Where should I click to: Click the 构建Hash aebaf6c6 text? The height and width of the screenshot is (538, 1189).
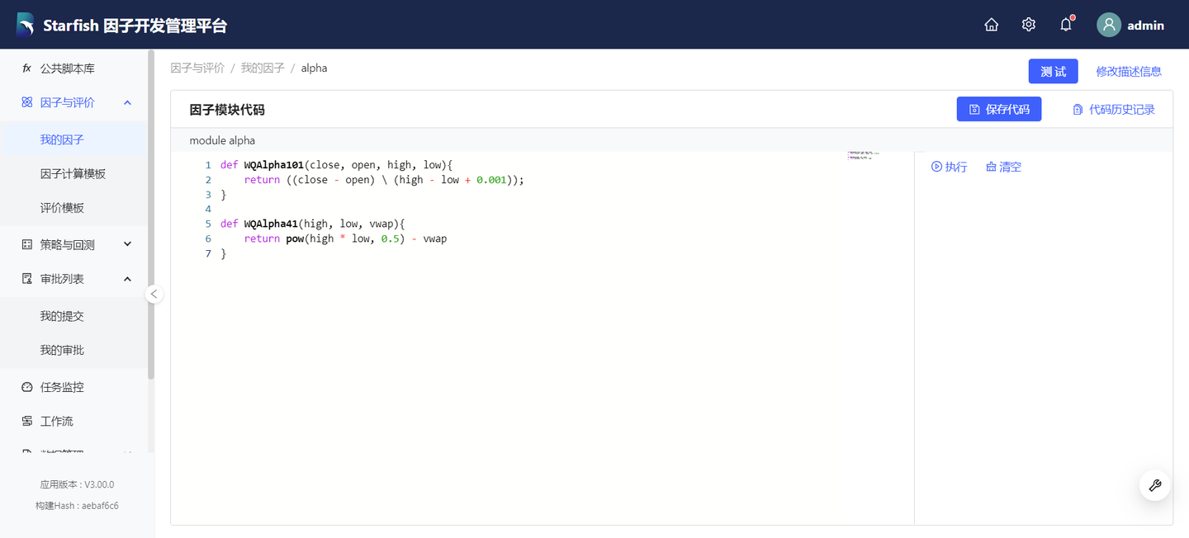tap(77, 505)
